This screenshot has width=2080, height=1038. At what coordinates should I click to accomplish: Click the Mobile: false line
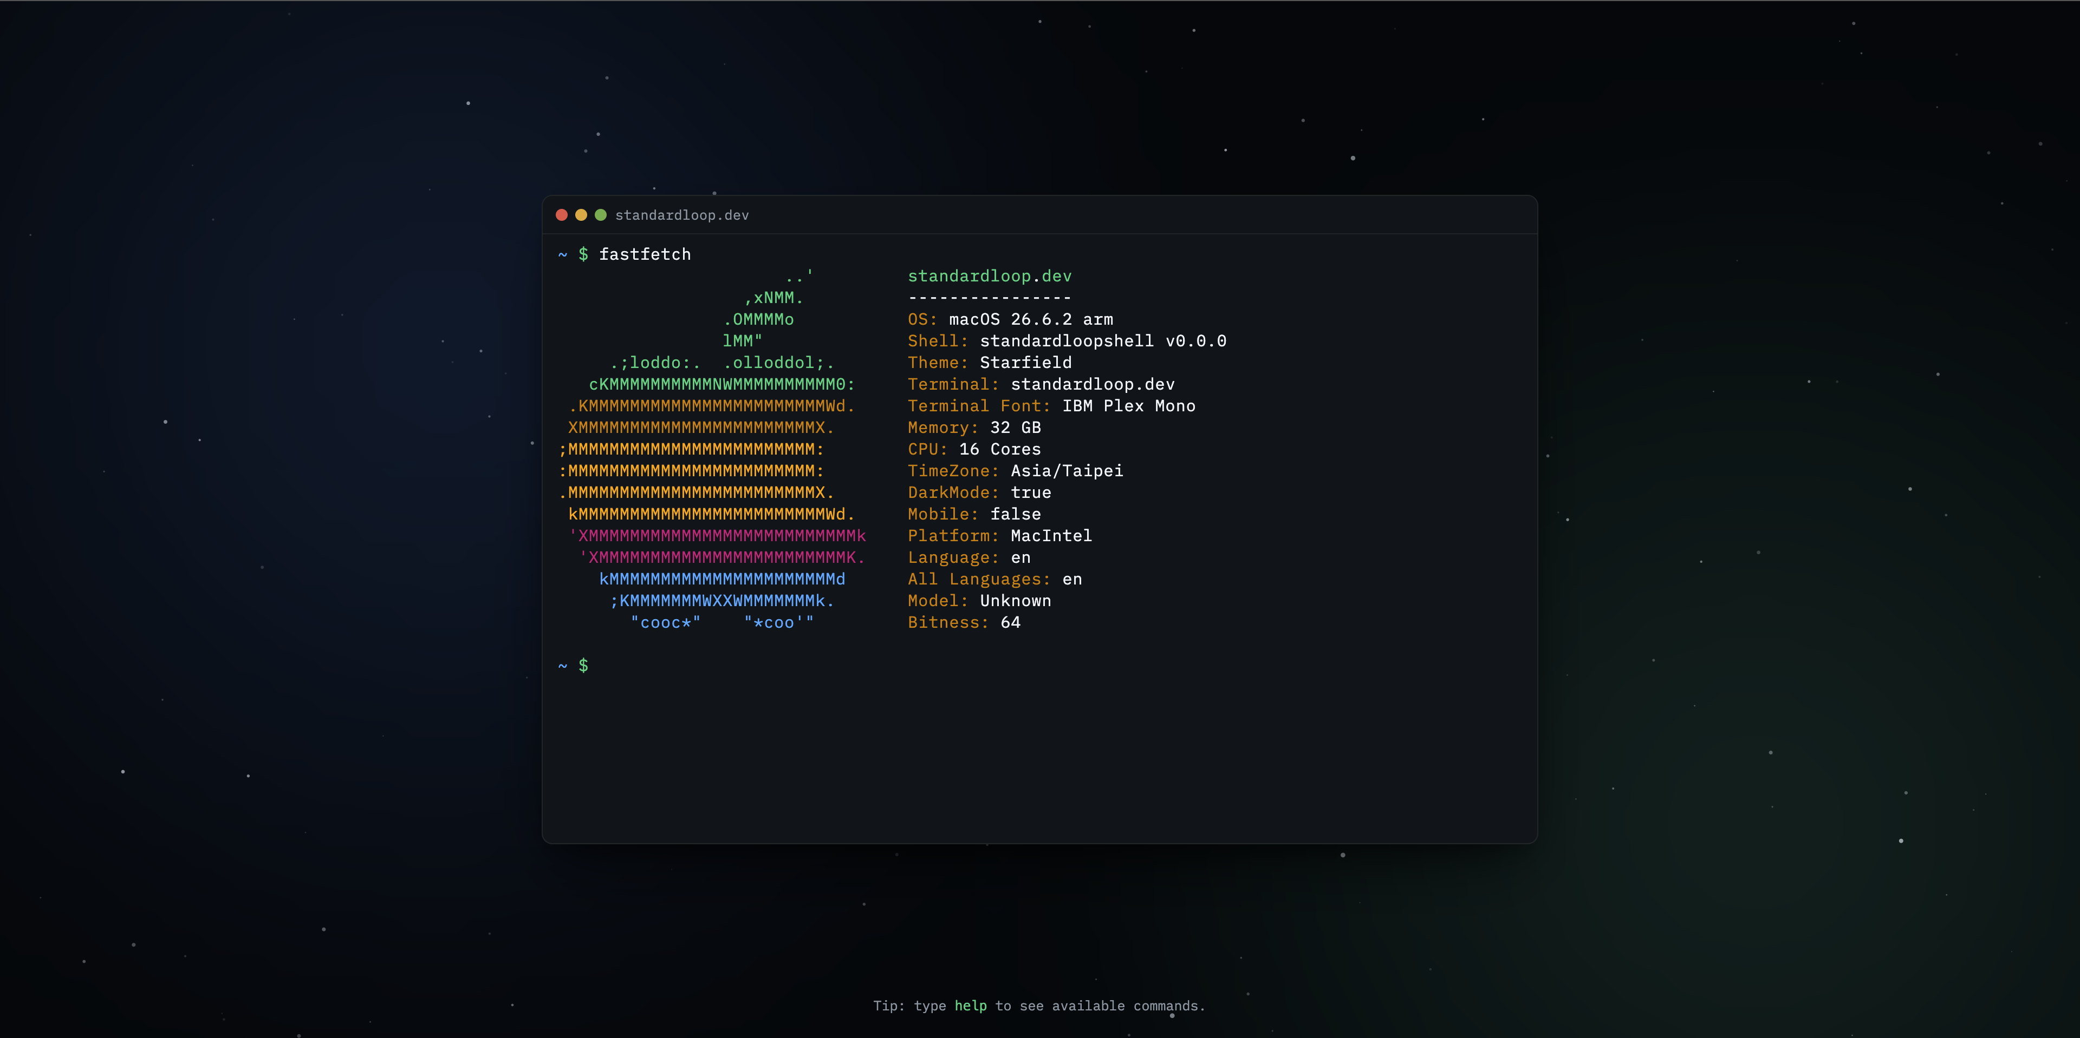(x=974, y=515)
